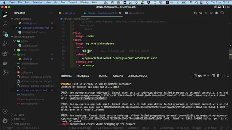Select the Debug Console panel tab

point(137,76)
